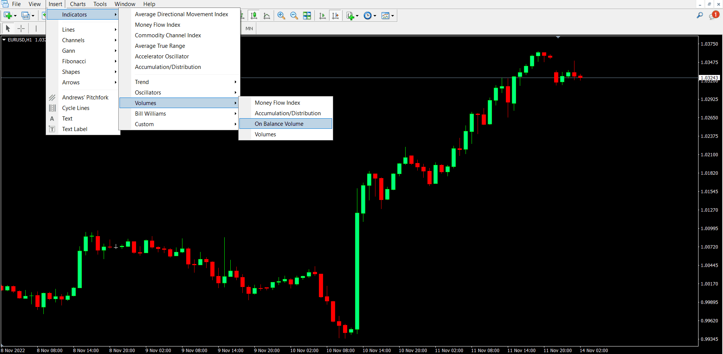This screenshot has height=354, width=723.
Task: Click the search magnifier icon at top right
Action: pyautogui.click(x=700, y=15)
